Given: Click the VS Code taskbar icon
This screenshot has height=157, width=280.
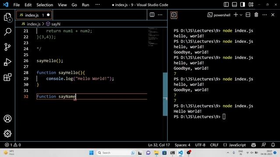Looking at the screenshot, I should (x=181, y=153).
